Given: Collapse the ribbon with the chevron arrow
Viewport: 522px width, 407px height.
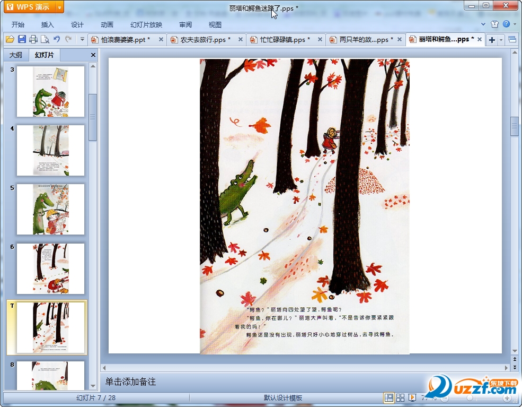Looking at the screenshot, I should point(483,24).
